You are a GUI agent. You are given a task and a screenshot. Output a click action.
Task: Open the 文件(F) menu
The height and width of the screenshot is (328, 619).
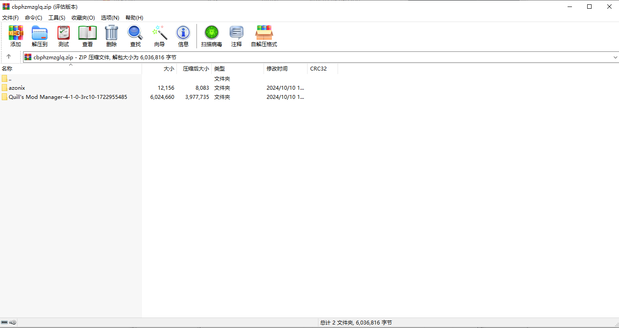10,18
